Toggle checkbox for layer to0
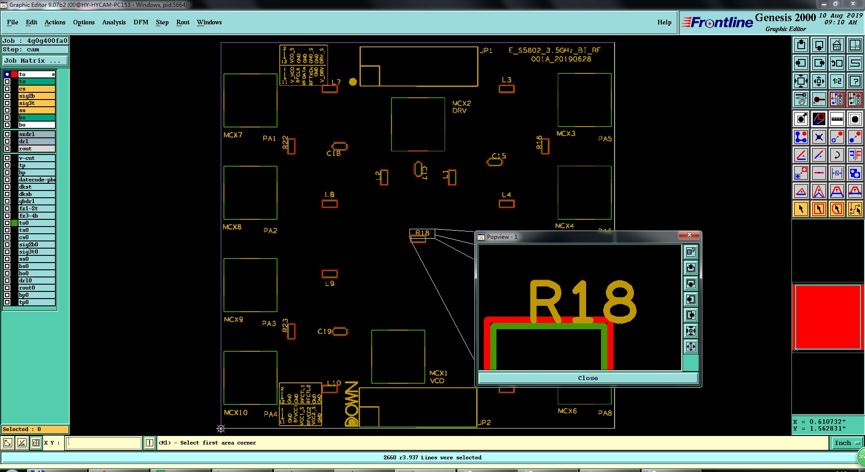 click(7, 223)
